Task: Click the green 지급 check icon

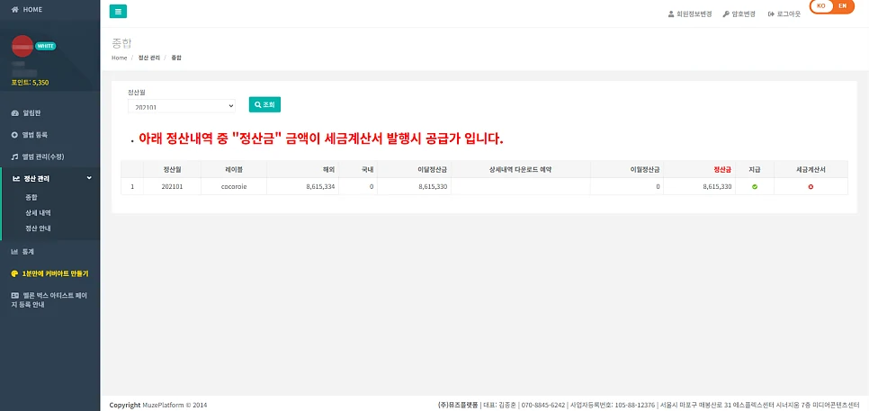Action: (754, 187)
